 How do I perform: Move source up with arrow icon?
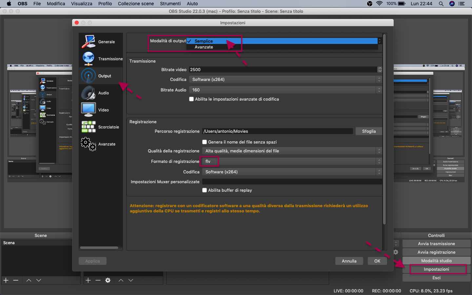121,280
